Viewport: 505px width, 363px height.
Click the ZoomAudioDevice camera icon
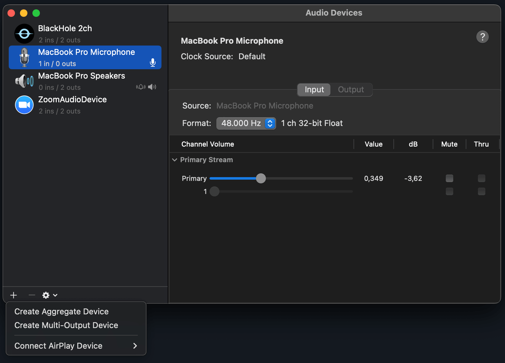[24, 105]
